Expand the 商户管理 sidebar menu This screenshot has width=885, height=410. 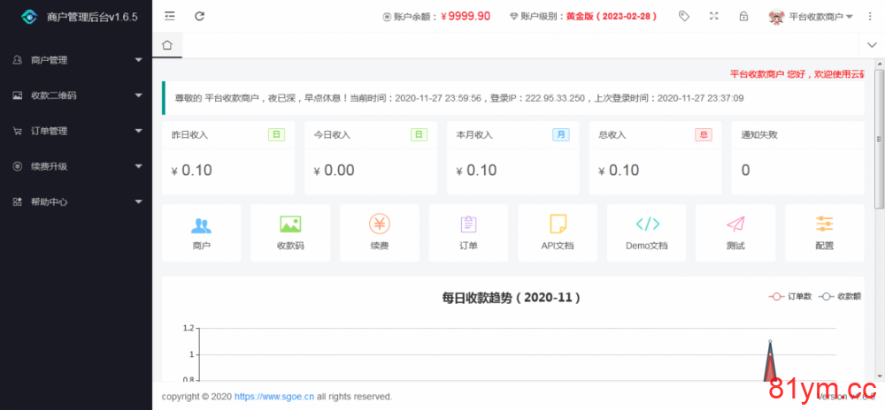[76, 60]
